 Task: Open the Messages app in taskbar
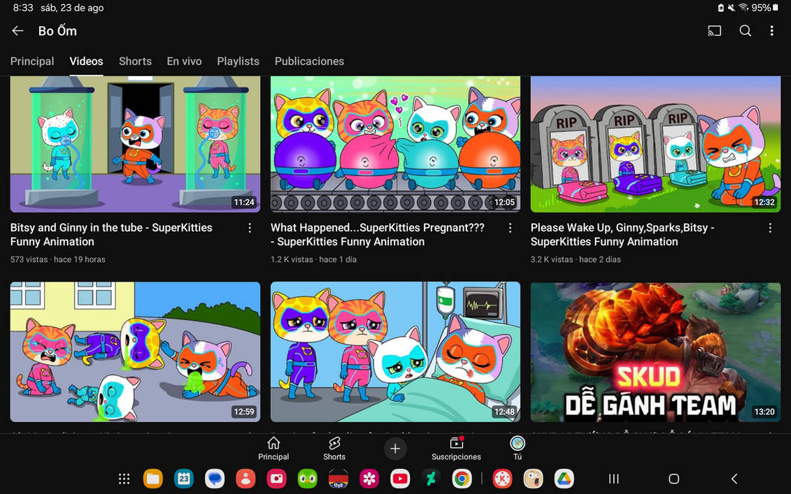tap(215, 479)
